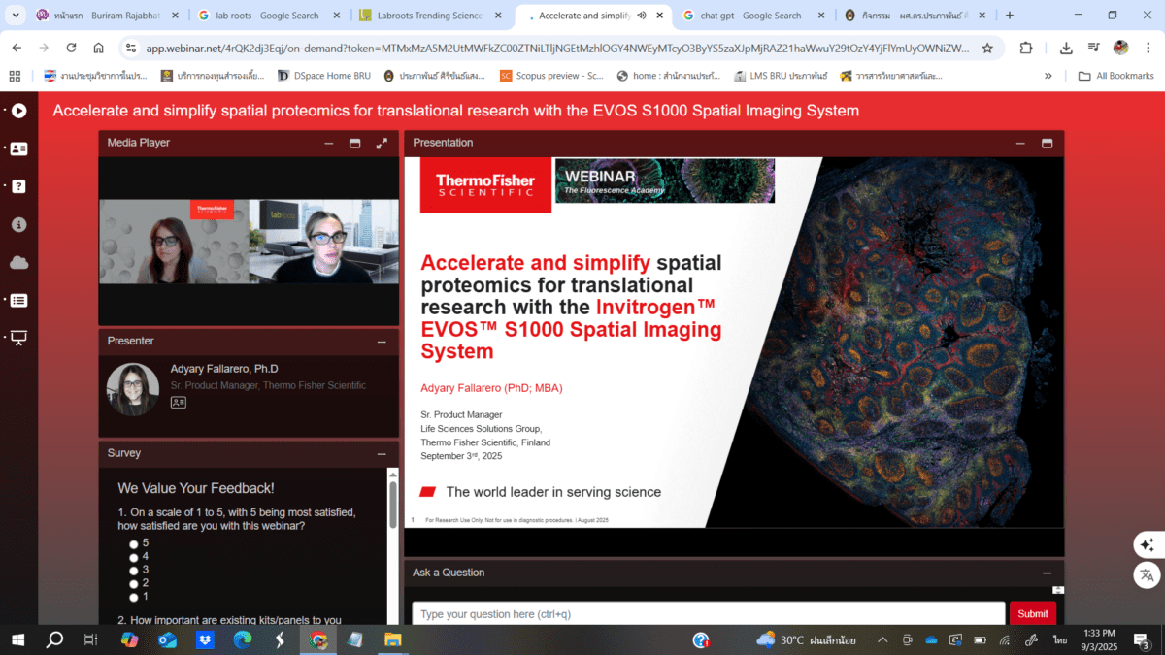Click the address bar URL
The height and width of the screenshot is (655, 1165).
coord(558,48)
